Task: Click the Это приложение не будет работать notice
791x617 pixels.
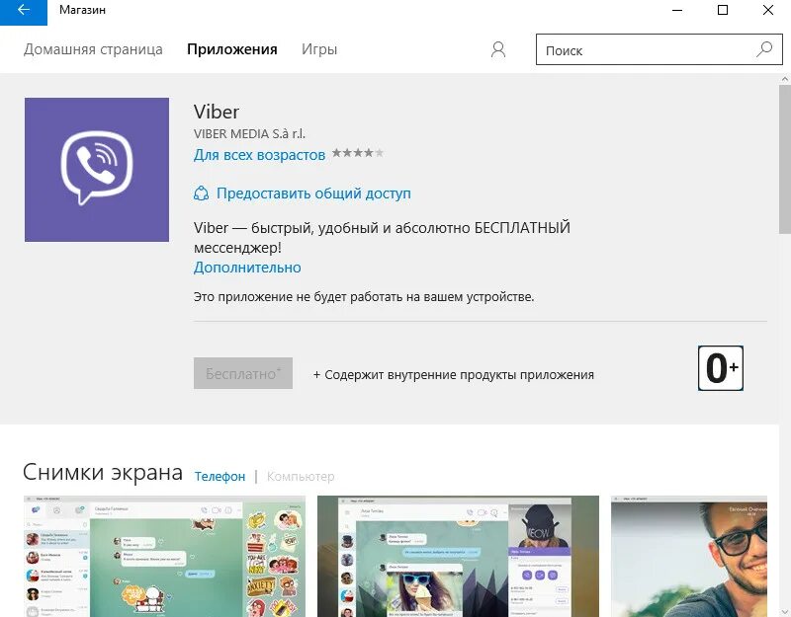Action: pos(364,297)
